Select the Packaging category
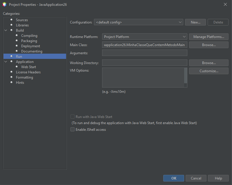The width and height of the screenshot is (232, 185). (x=29, y=41)
